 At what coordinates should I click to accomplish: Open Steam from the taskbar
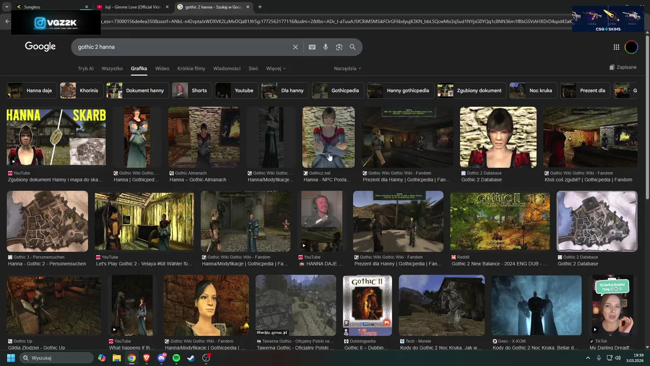pos(191,358)
